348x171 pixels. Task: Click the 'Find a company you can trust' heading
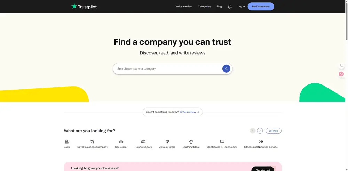(x=173, y=42)
